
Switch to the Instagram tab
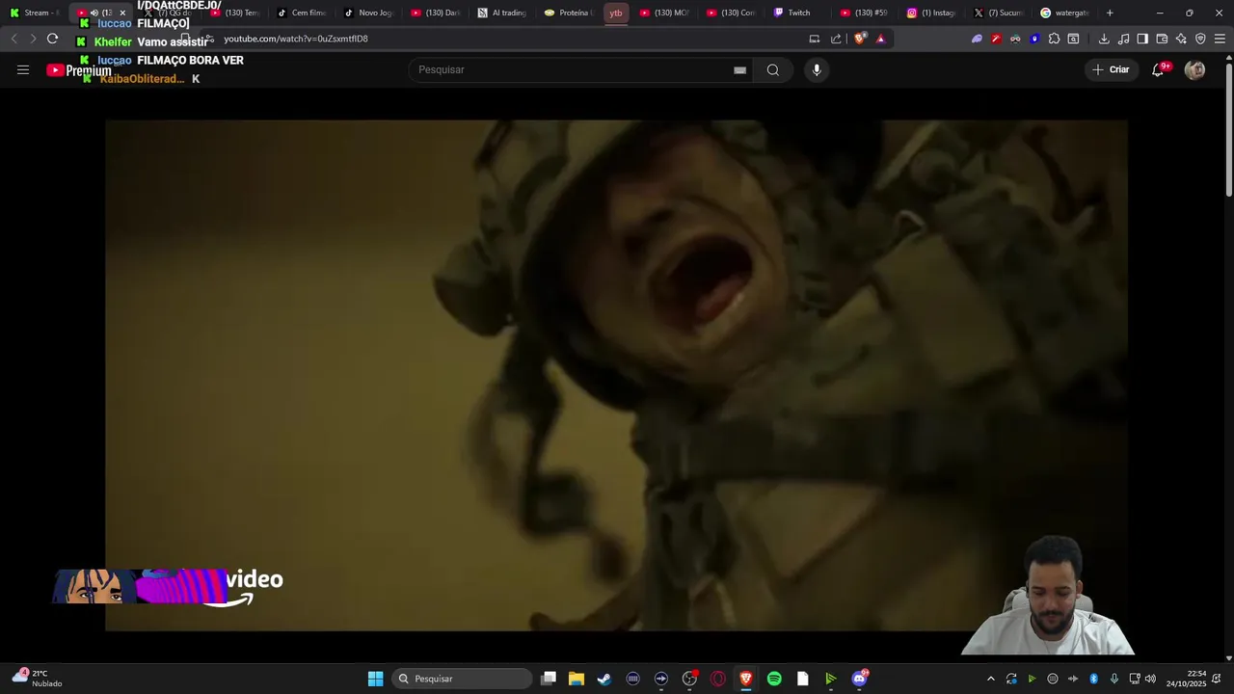931,13
